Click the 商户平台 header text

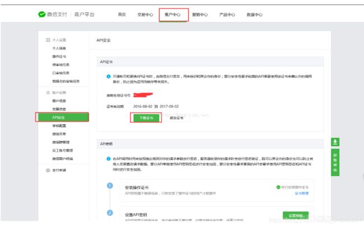[84, 15]
